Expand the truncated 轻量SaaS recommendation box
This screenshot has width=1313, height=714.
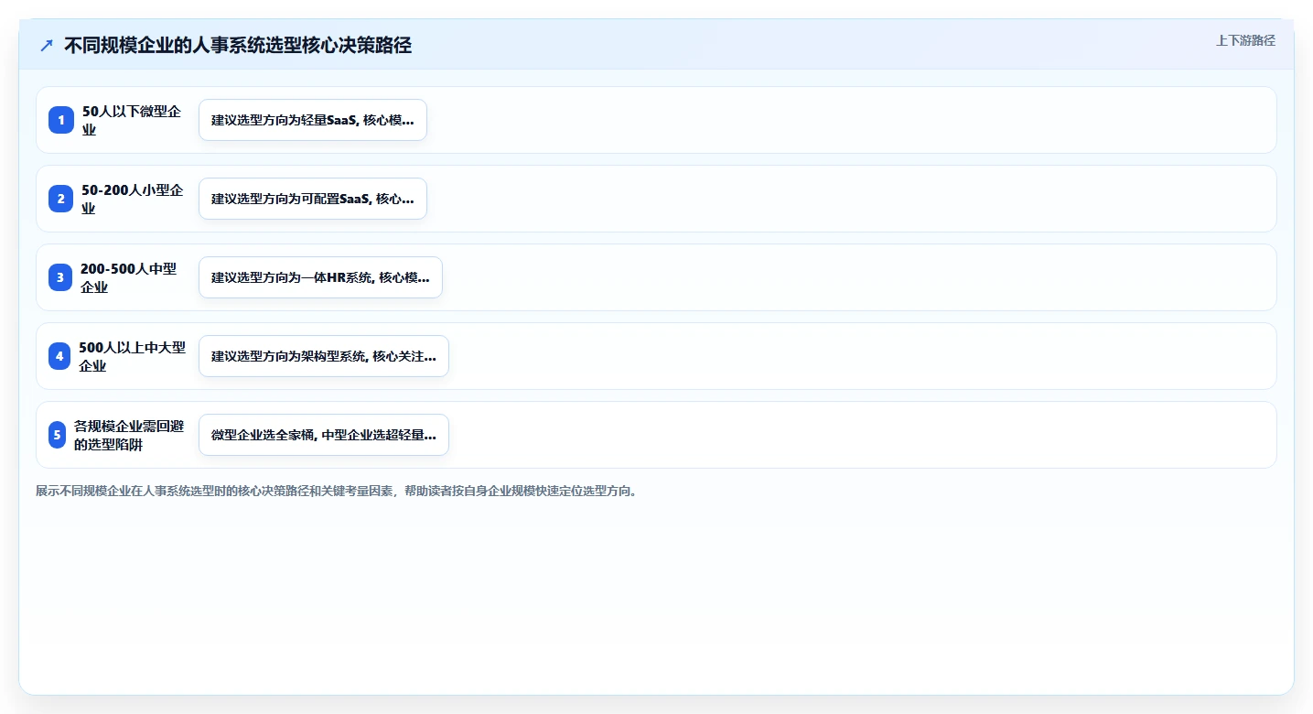pos(313,120)
